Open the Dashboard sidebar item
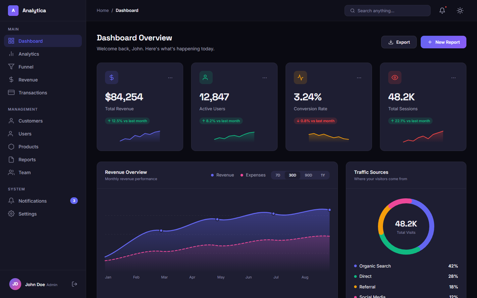 pos(43,41)
